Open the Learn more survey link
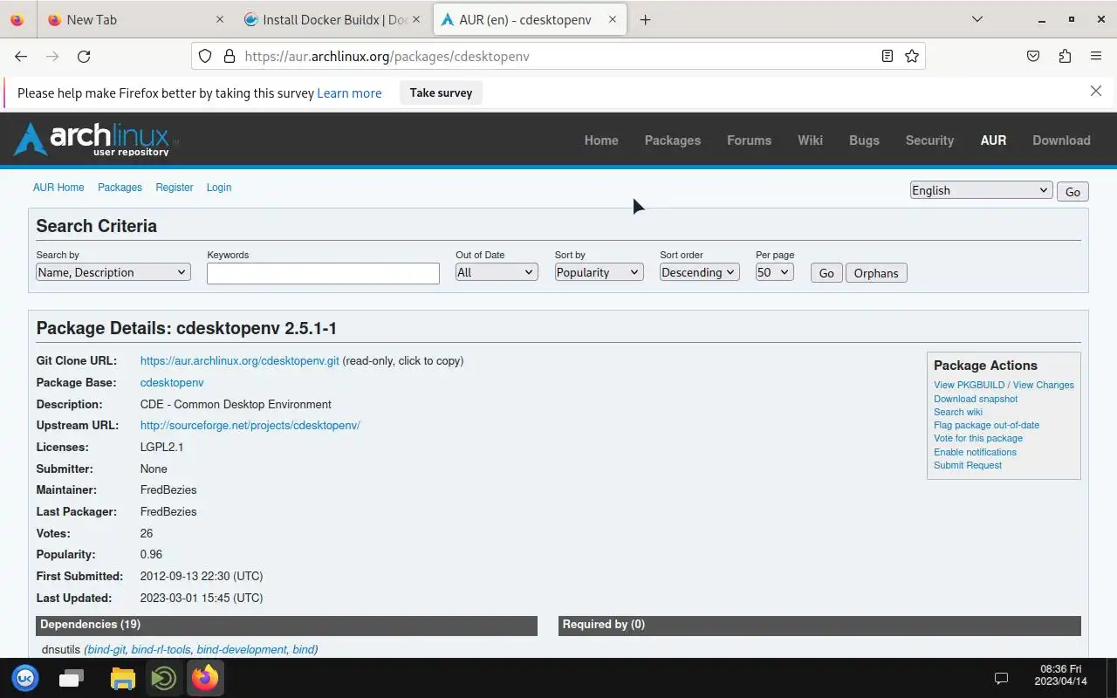Viewport: 1117px width, 698px height. 349,92
